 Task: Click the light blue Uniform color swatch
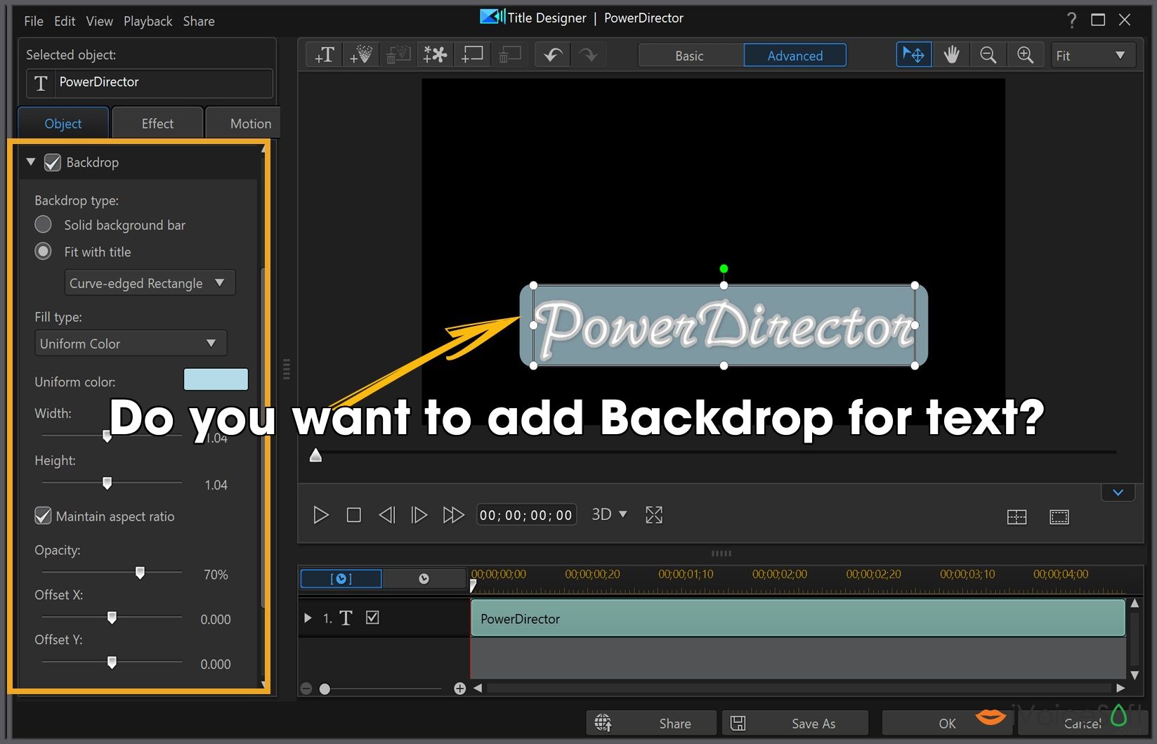click(216, 379)
